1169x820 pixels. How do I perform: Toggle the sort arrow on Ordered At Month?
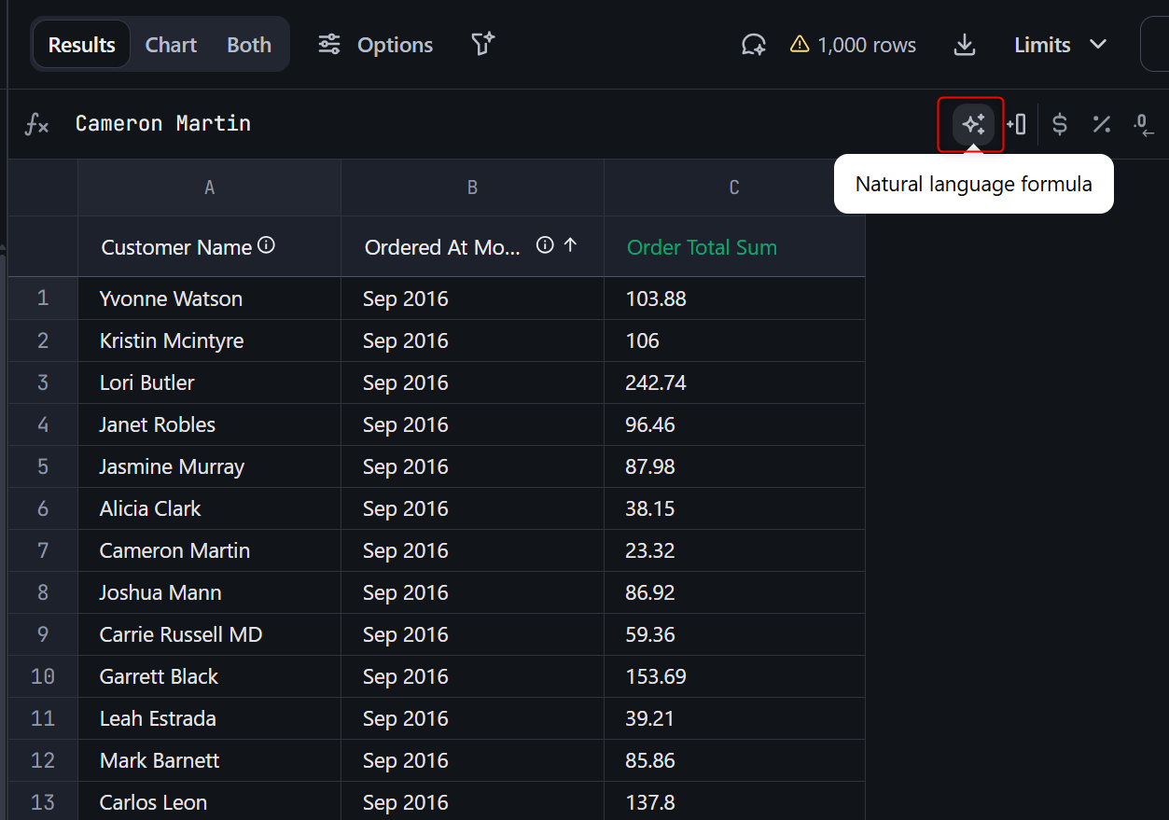571,245
